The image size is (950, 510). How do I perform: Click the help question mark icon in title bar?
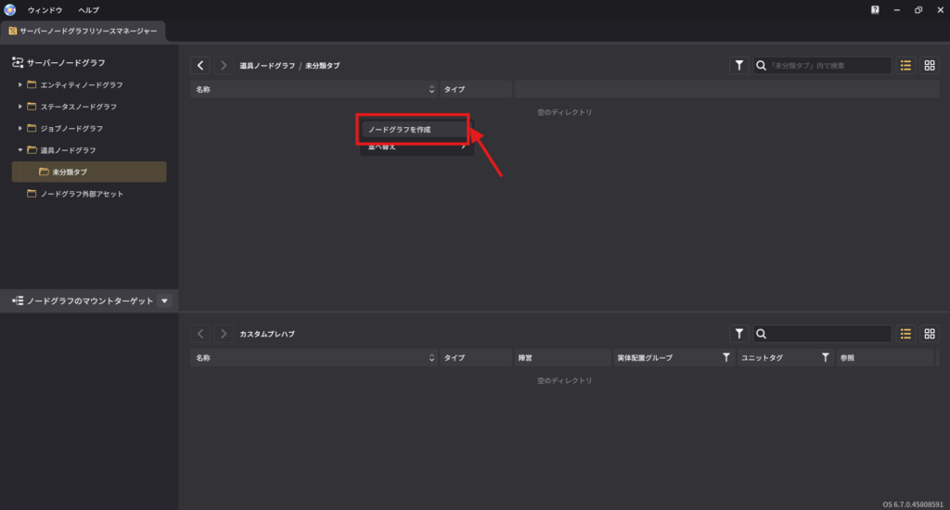pos(875,9)
